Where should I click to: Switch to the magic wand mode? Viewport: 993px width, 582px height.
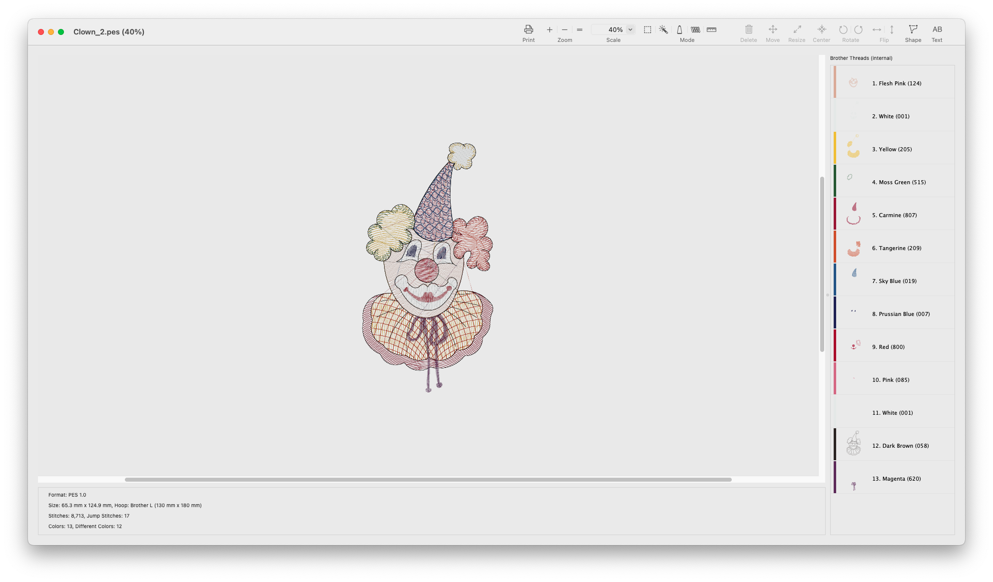coord(663,30)
